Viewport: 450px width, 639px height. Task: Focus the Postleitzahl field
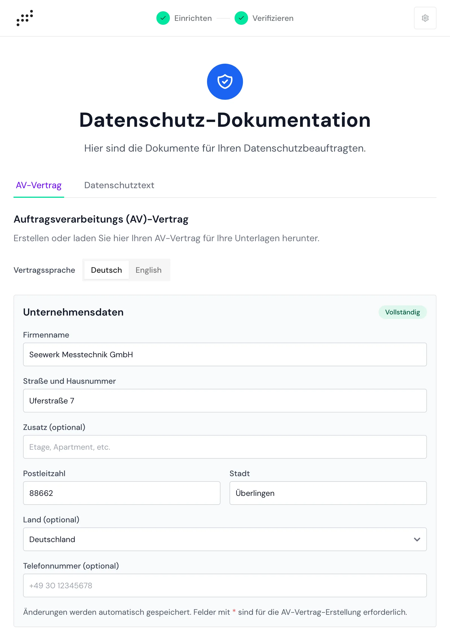pos(122,493)
